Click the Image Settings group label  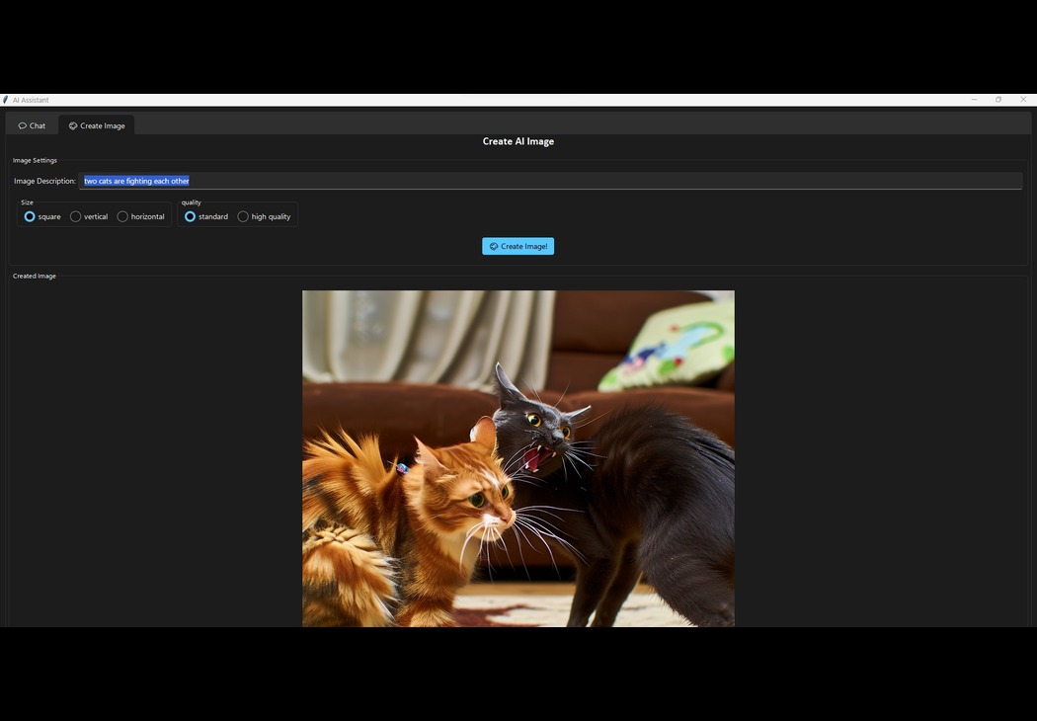pyautogui.click(x=35, y=160)
